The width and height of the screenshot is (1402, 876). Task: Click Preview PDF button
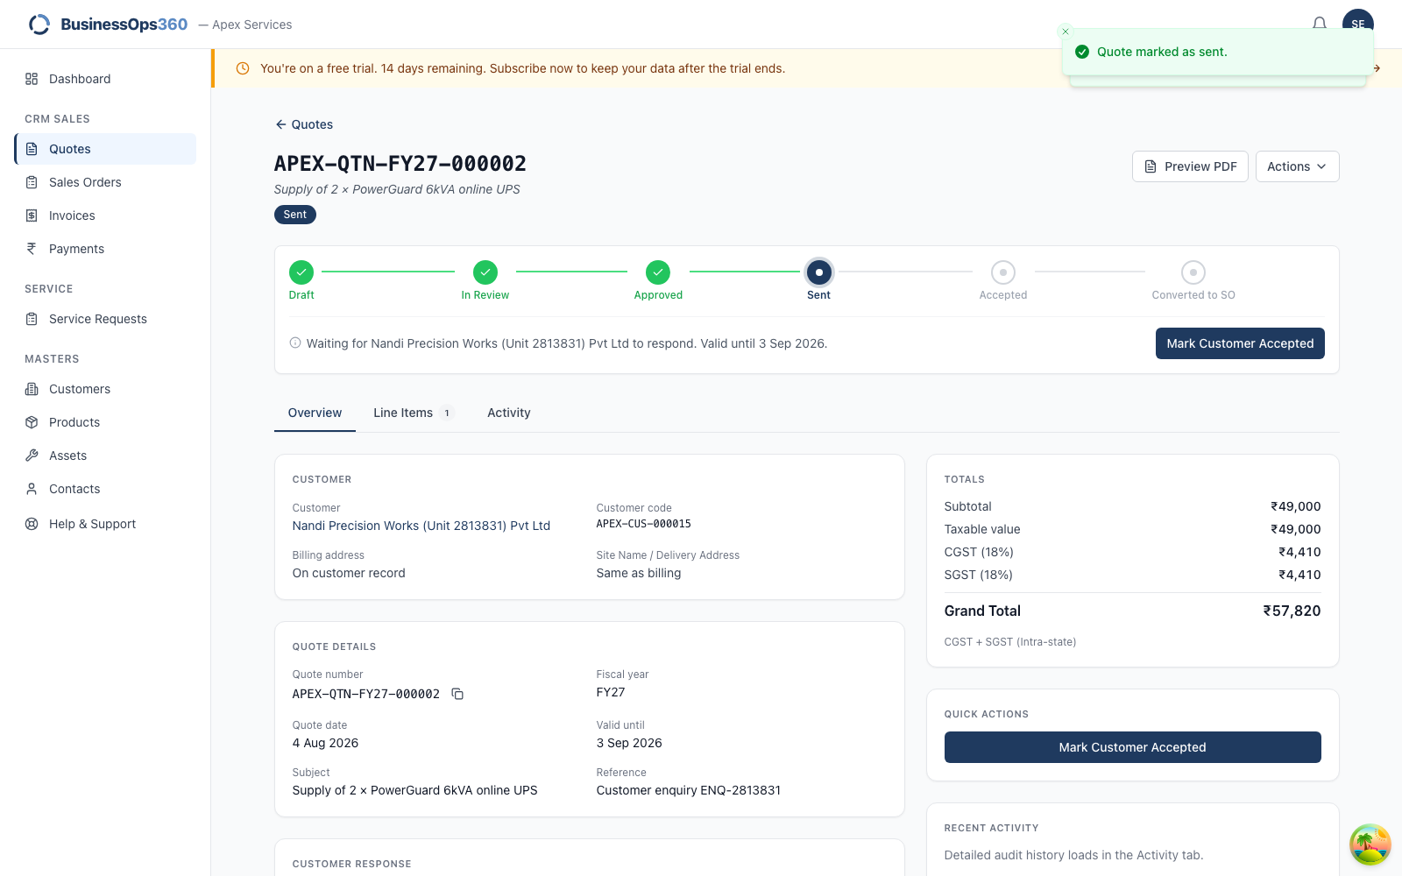click(1190, 166)
